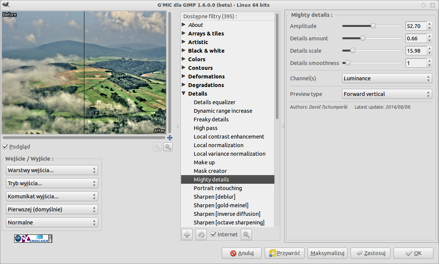Select the Local contrast enhancement filter
This screenshot has height=264, width=439.
pos(229,137)
